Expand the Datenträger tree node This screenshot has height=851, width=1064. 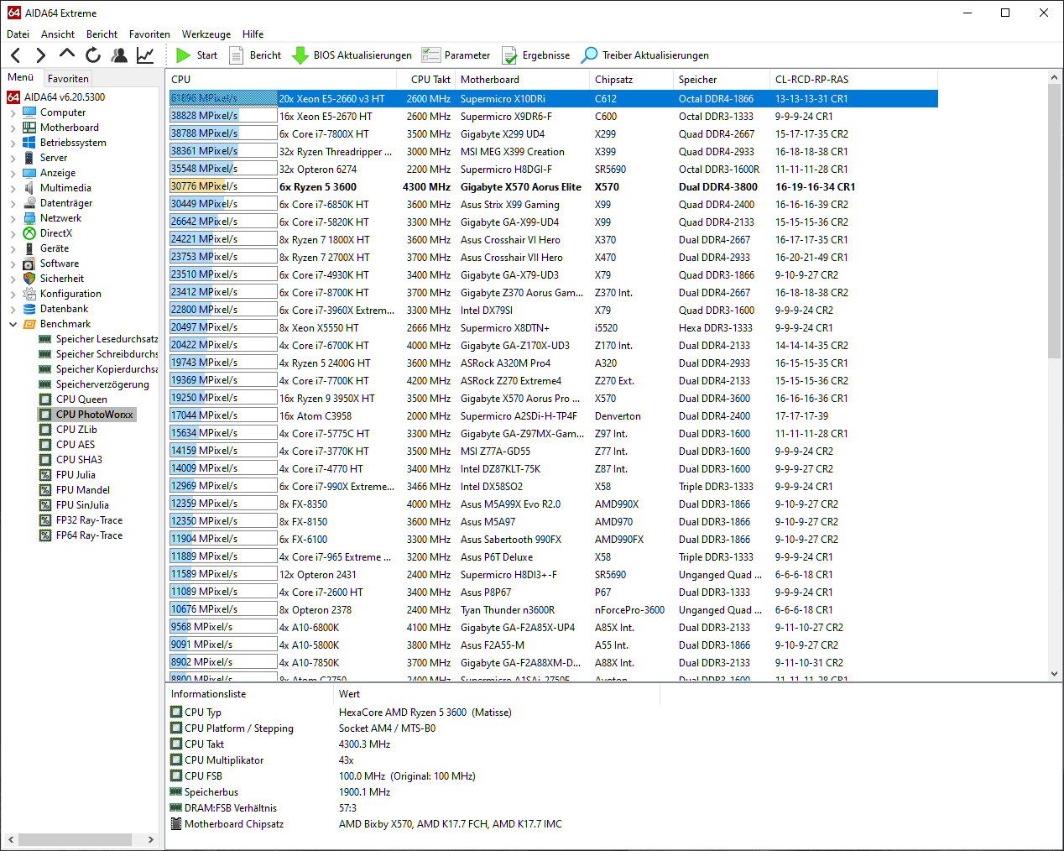click(x=13, y=203)
